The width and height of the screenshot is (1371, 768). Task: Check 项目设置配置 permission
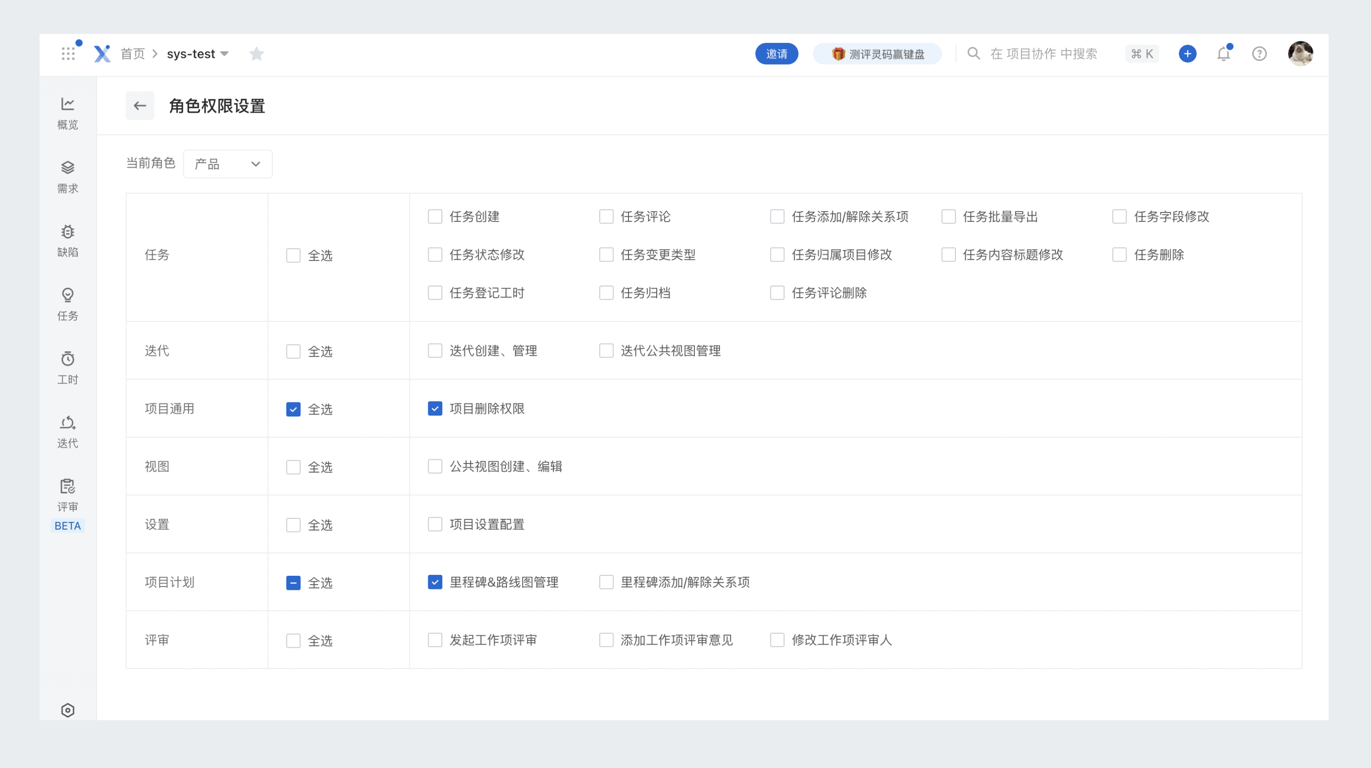435,524
